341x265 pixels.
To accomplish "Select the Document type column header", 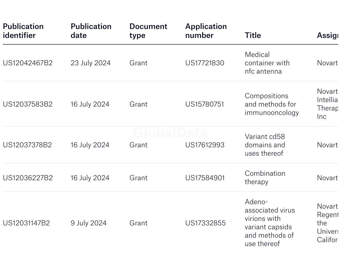I will pos(148,31).
